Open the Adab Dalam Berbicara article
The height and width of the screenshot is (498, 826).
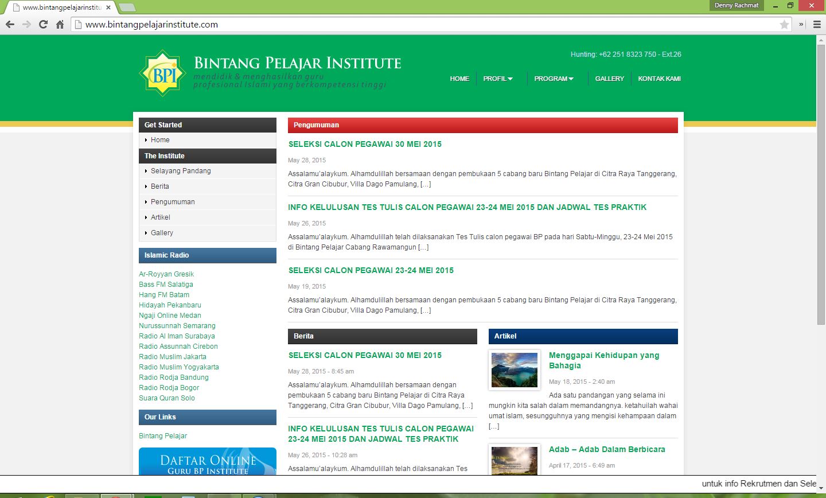[607, 449]
